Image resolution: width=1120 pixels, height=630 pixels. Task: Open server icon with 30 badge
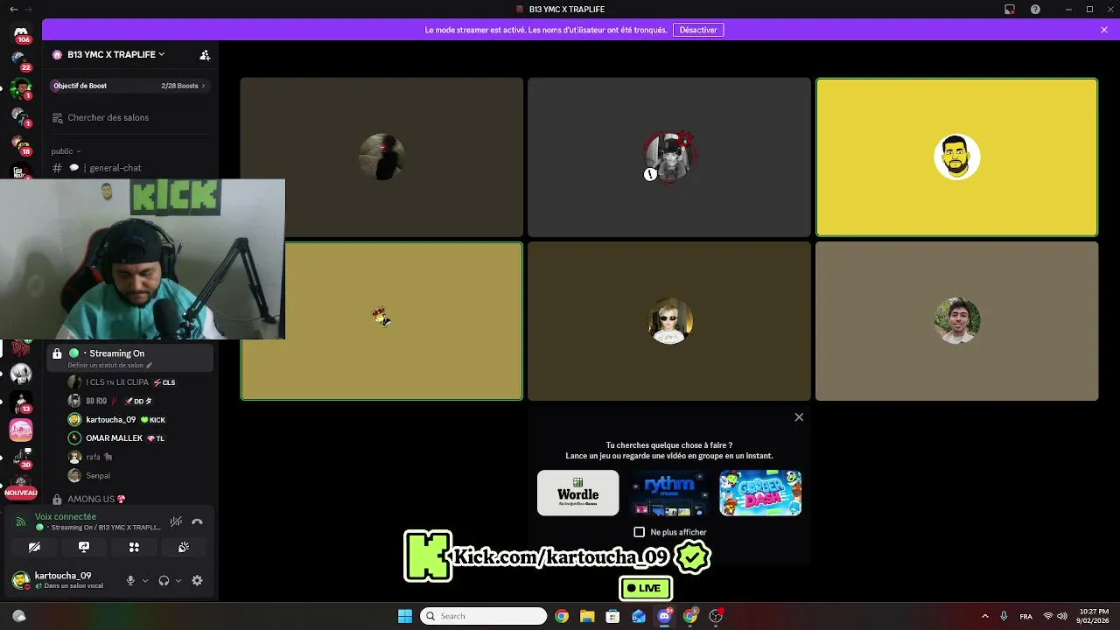click(21, 458)
